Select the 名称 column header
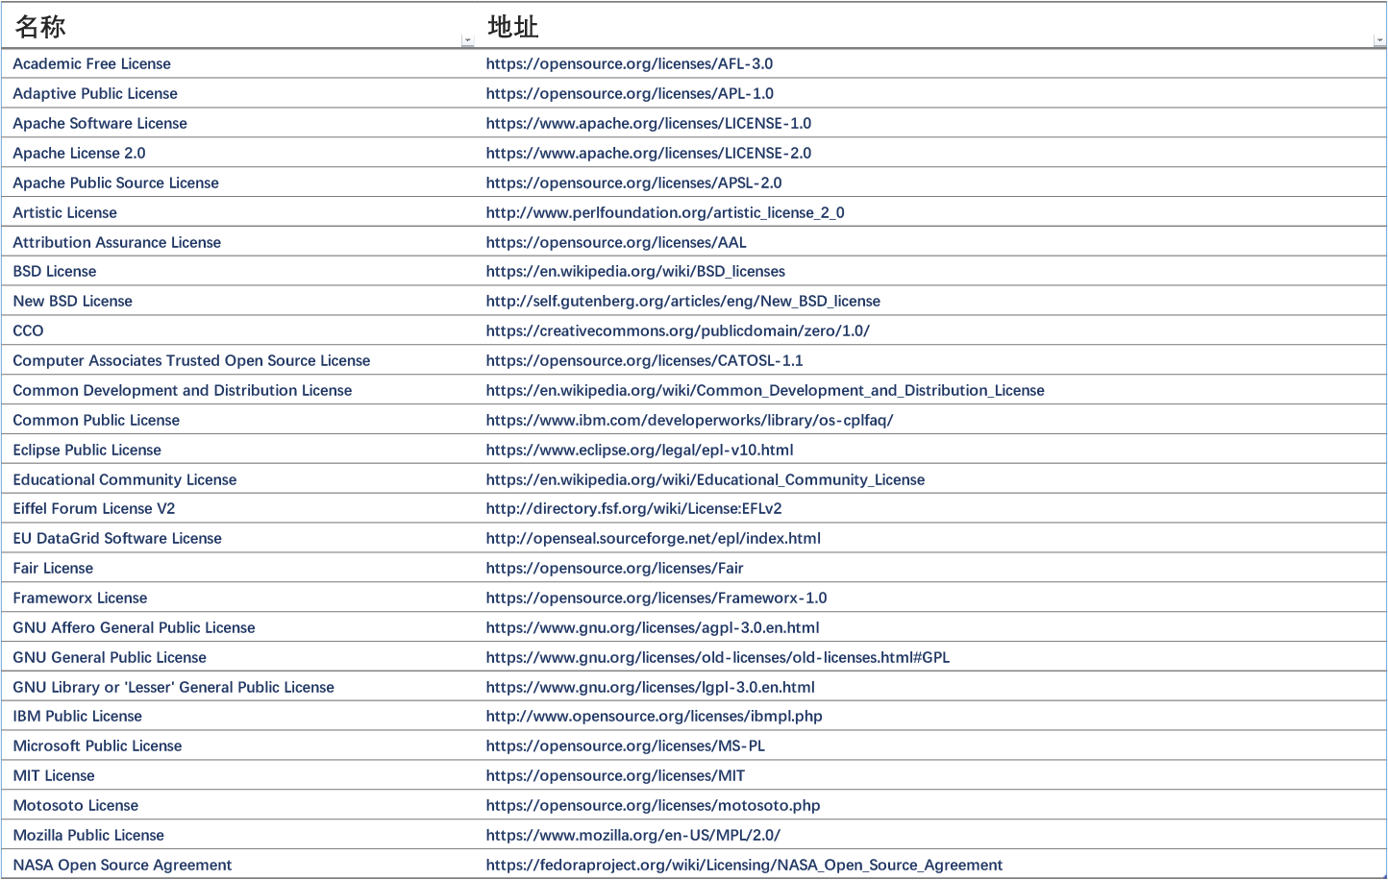Screen dimensions: 1388x880 [40, 27]
